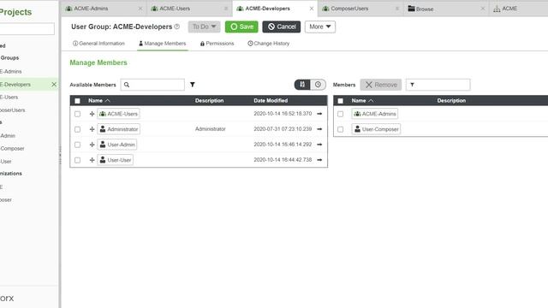
Task: Open the Permissions tab
Action: 217,44
